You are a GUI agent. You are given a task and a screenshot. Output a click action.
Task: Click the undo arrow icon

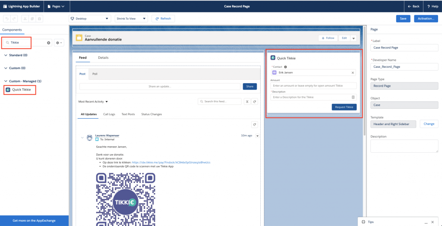[6, 19]
